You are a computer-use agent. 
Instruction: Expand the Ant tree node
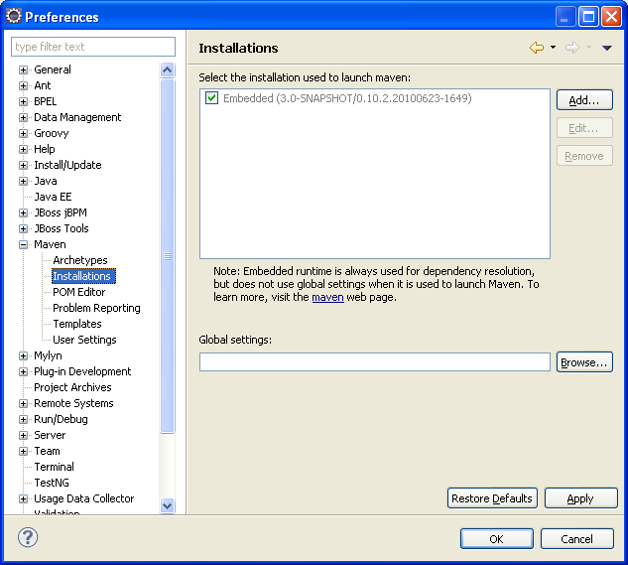point(23,85)
